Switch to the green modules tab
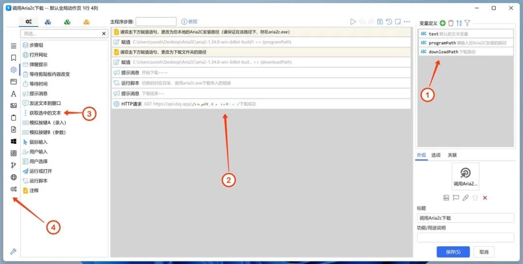The image size is (523, 264). click(67, 22)
